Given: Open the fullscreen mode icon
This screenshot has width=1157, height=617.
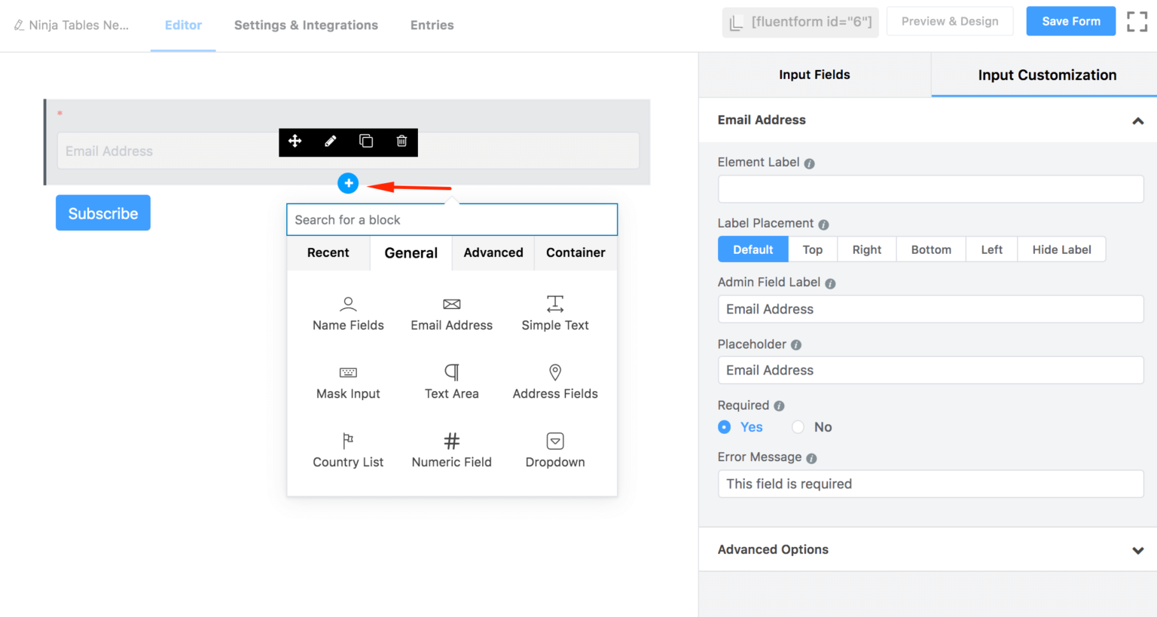Looking at the screenshot, I should (1137, 22).
